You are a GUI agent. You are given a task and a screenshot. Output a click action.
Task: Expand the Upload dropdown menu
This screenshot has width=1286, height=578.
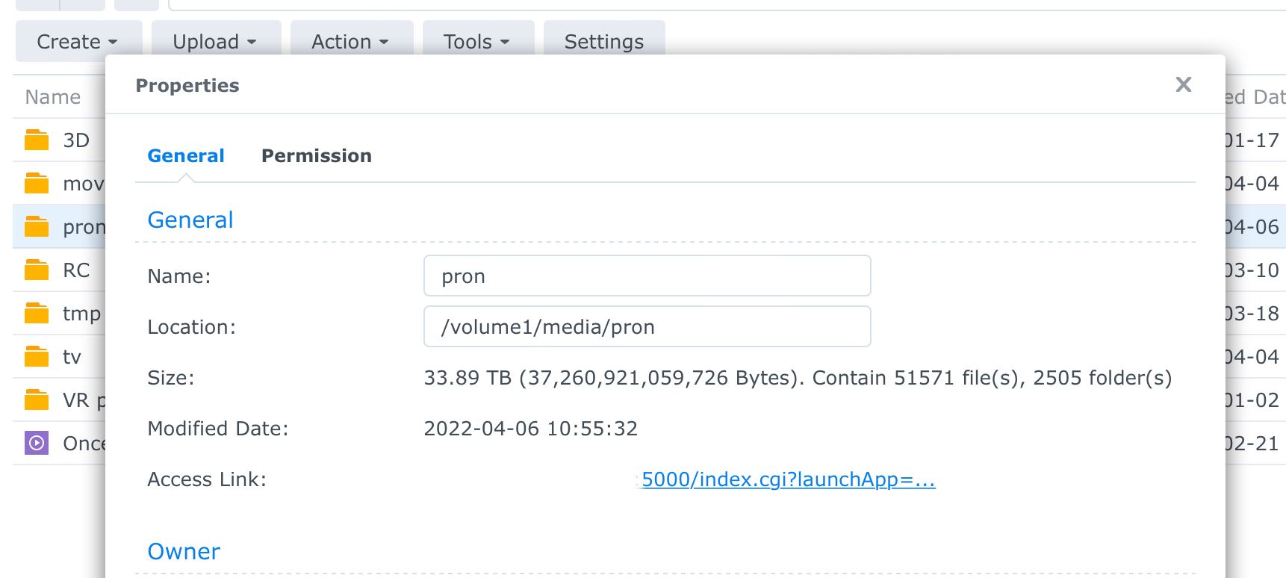[x=215, y=42]
